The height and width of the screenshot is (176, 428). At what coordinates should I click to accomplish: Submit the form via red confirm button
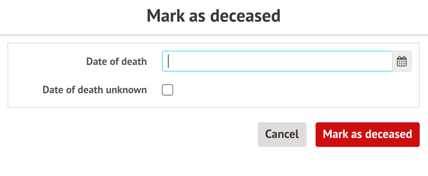pos(367,135)
